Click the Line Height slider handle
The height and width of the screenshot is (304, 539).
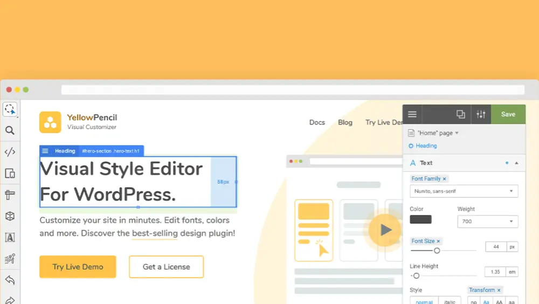click(x=416, y=276)
